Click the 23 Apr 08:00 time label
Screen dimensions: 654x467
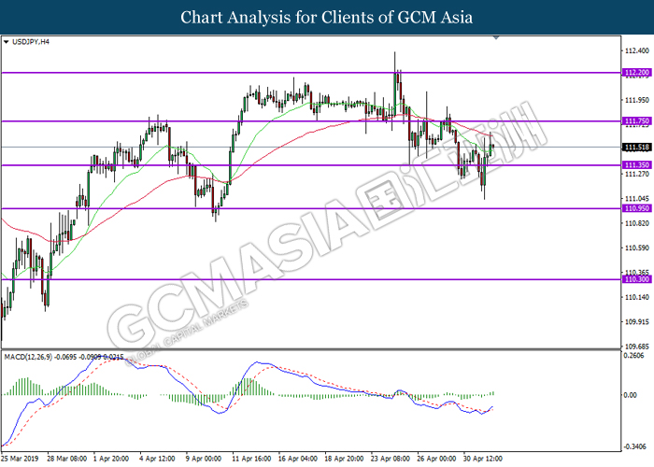(x=390, y=459)
